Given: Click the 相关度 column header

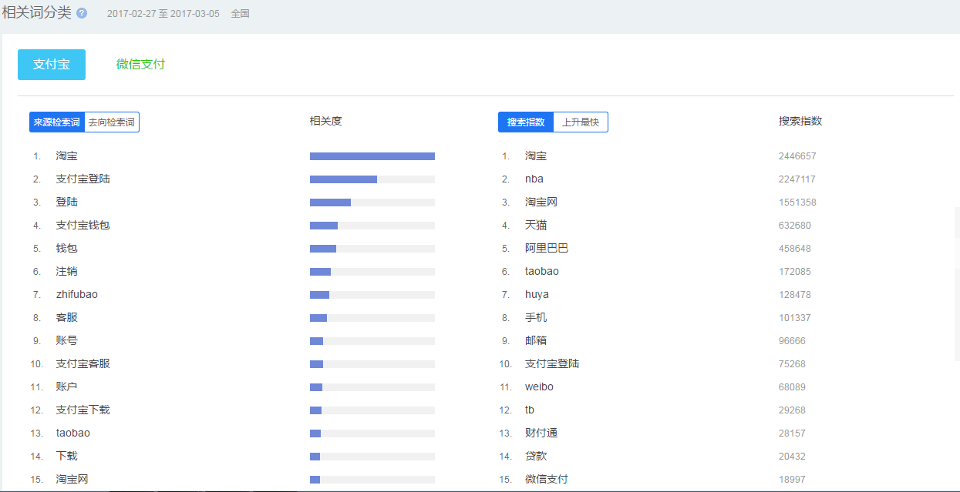Looking at the screenshot, I should click(x=325, y=121).
